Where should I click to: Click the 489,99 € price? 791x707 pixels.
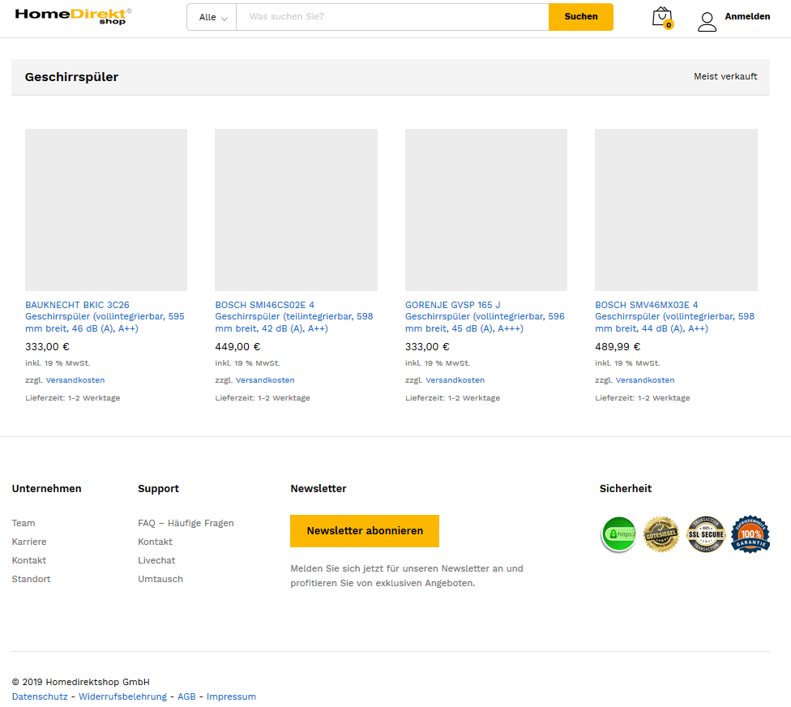(x=618, y=347)
